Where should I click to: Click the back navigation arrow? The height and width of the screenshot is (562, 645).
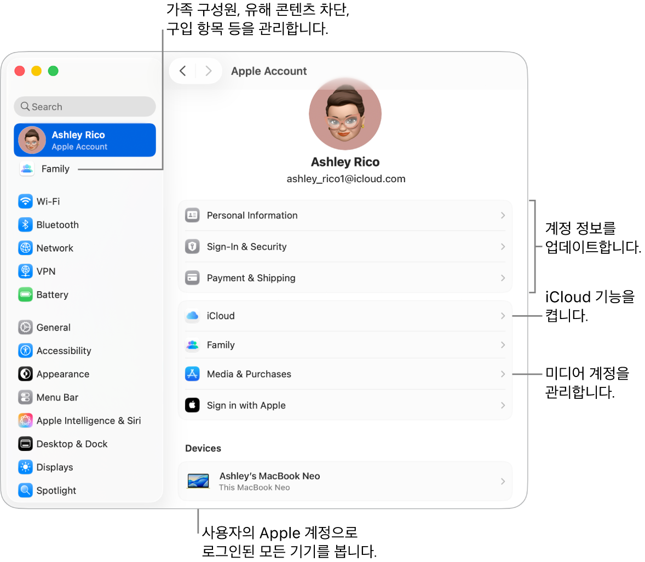point(182,71)
